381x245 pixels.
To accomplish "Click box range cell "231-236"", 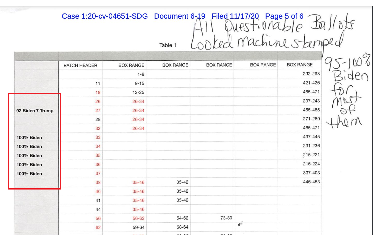I will (311, 146).
